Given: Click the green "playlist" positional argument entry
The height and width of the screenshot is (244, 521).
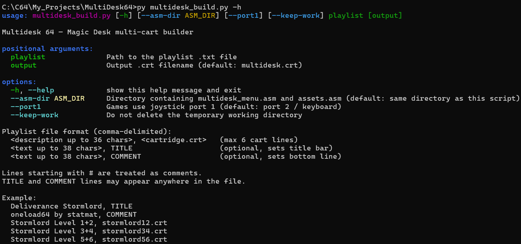Looking at the screenshot, I should click(x=28, y=57).
